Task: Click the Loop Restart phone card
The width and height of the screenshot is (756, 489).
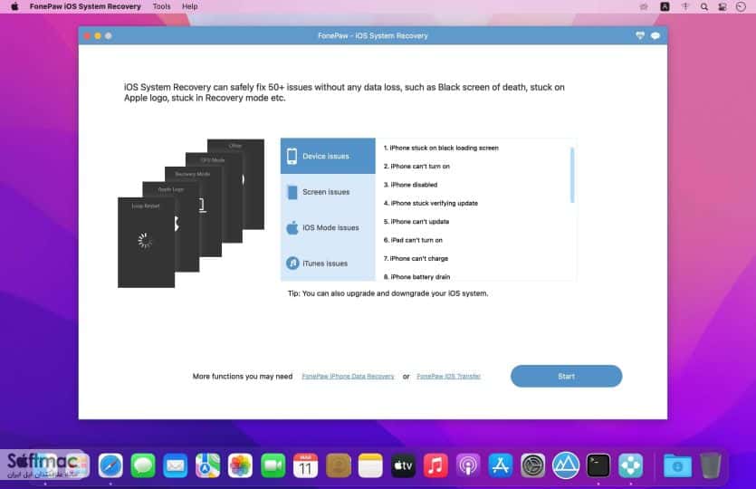Action: (146, 242)
